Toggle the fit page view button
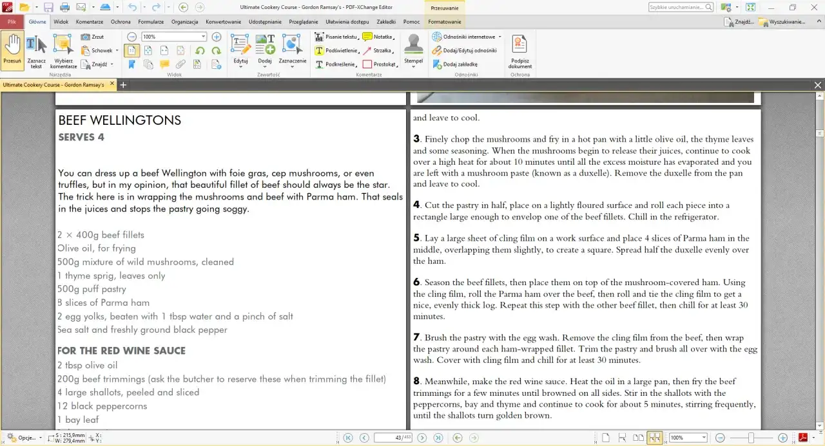 (x=148, y=50)
